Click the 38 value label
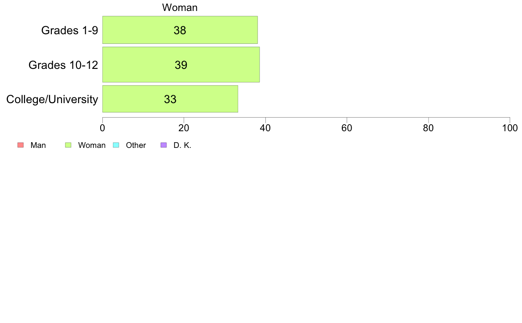Image resolution: width=522 pixels, height=323 pixels. [180, 30]
